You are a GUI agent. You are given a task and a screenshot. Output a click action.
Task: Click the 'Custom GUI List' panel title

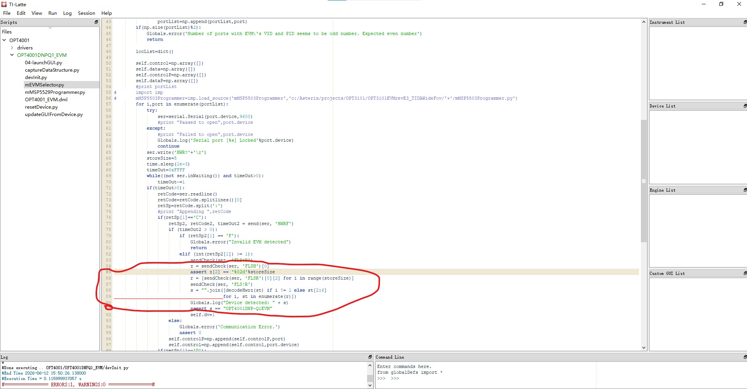tap(667, 273)
